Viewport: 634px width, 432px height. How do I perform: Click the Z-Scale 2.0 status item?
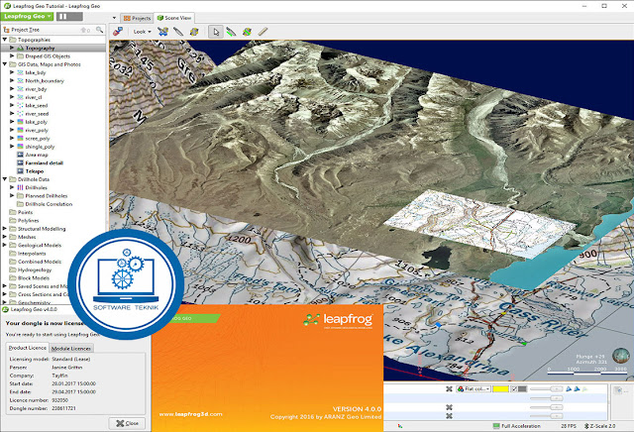point(600,426)
